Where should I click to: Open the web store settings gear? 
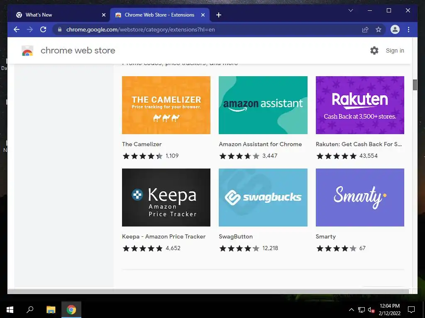click(x=374, y=51)
